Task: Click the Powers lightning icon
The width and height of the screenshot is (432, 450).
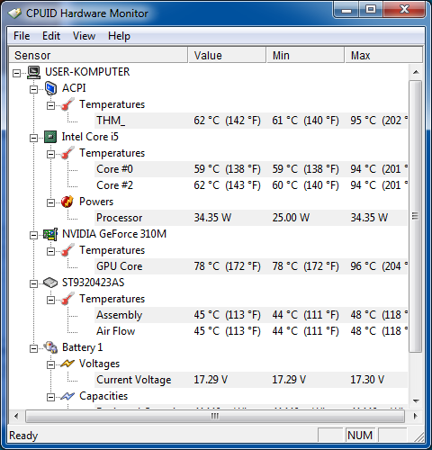Action: 67,202
